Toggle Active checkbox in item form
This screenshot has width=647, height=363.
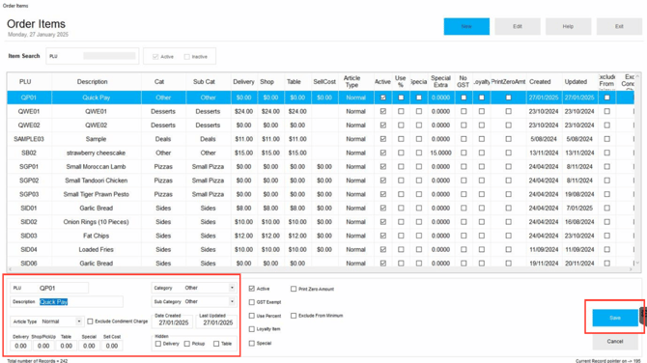pyautogui.click(x=252, y=289)
